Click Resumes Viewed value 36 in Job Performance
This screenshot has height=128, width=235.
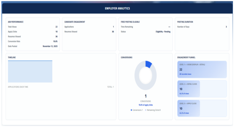tap(57, 36)
